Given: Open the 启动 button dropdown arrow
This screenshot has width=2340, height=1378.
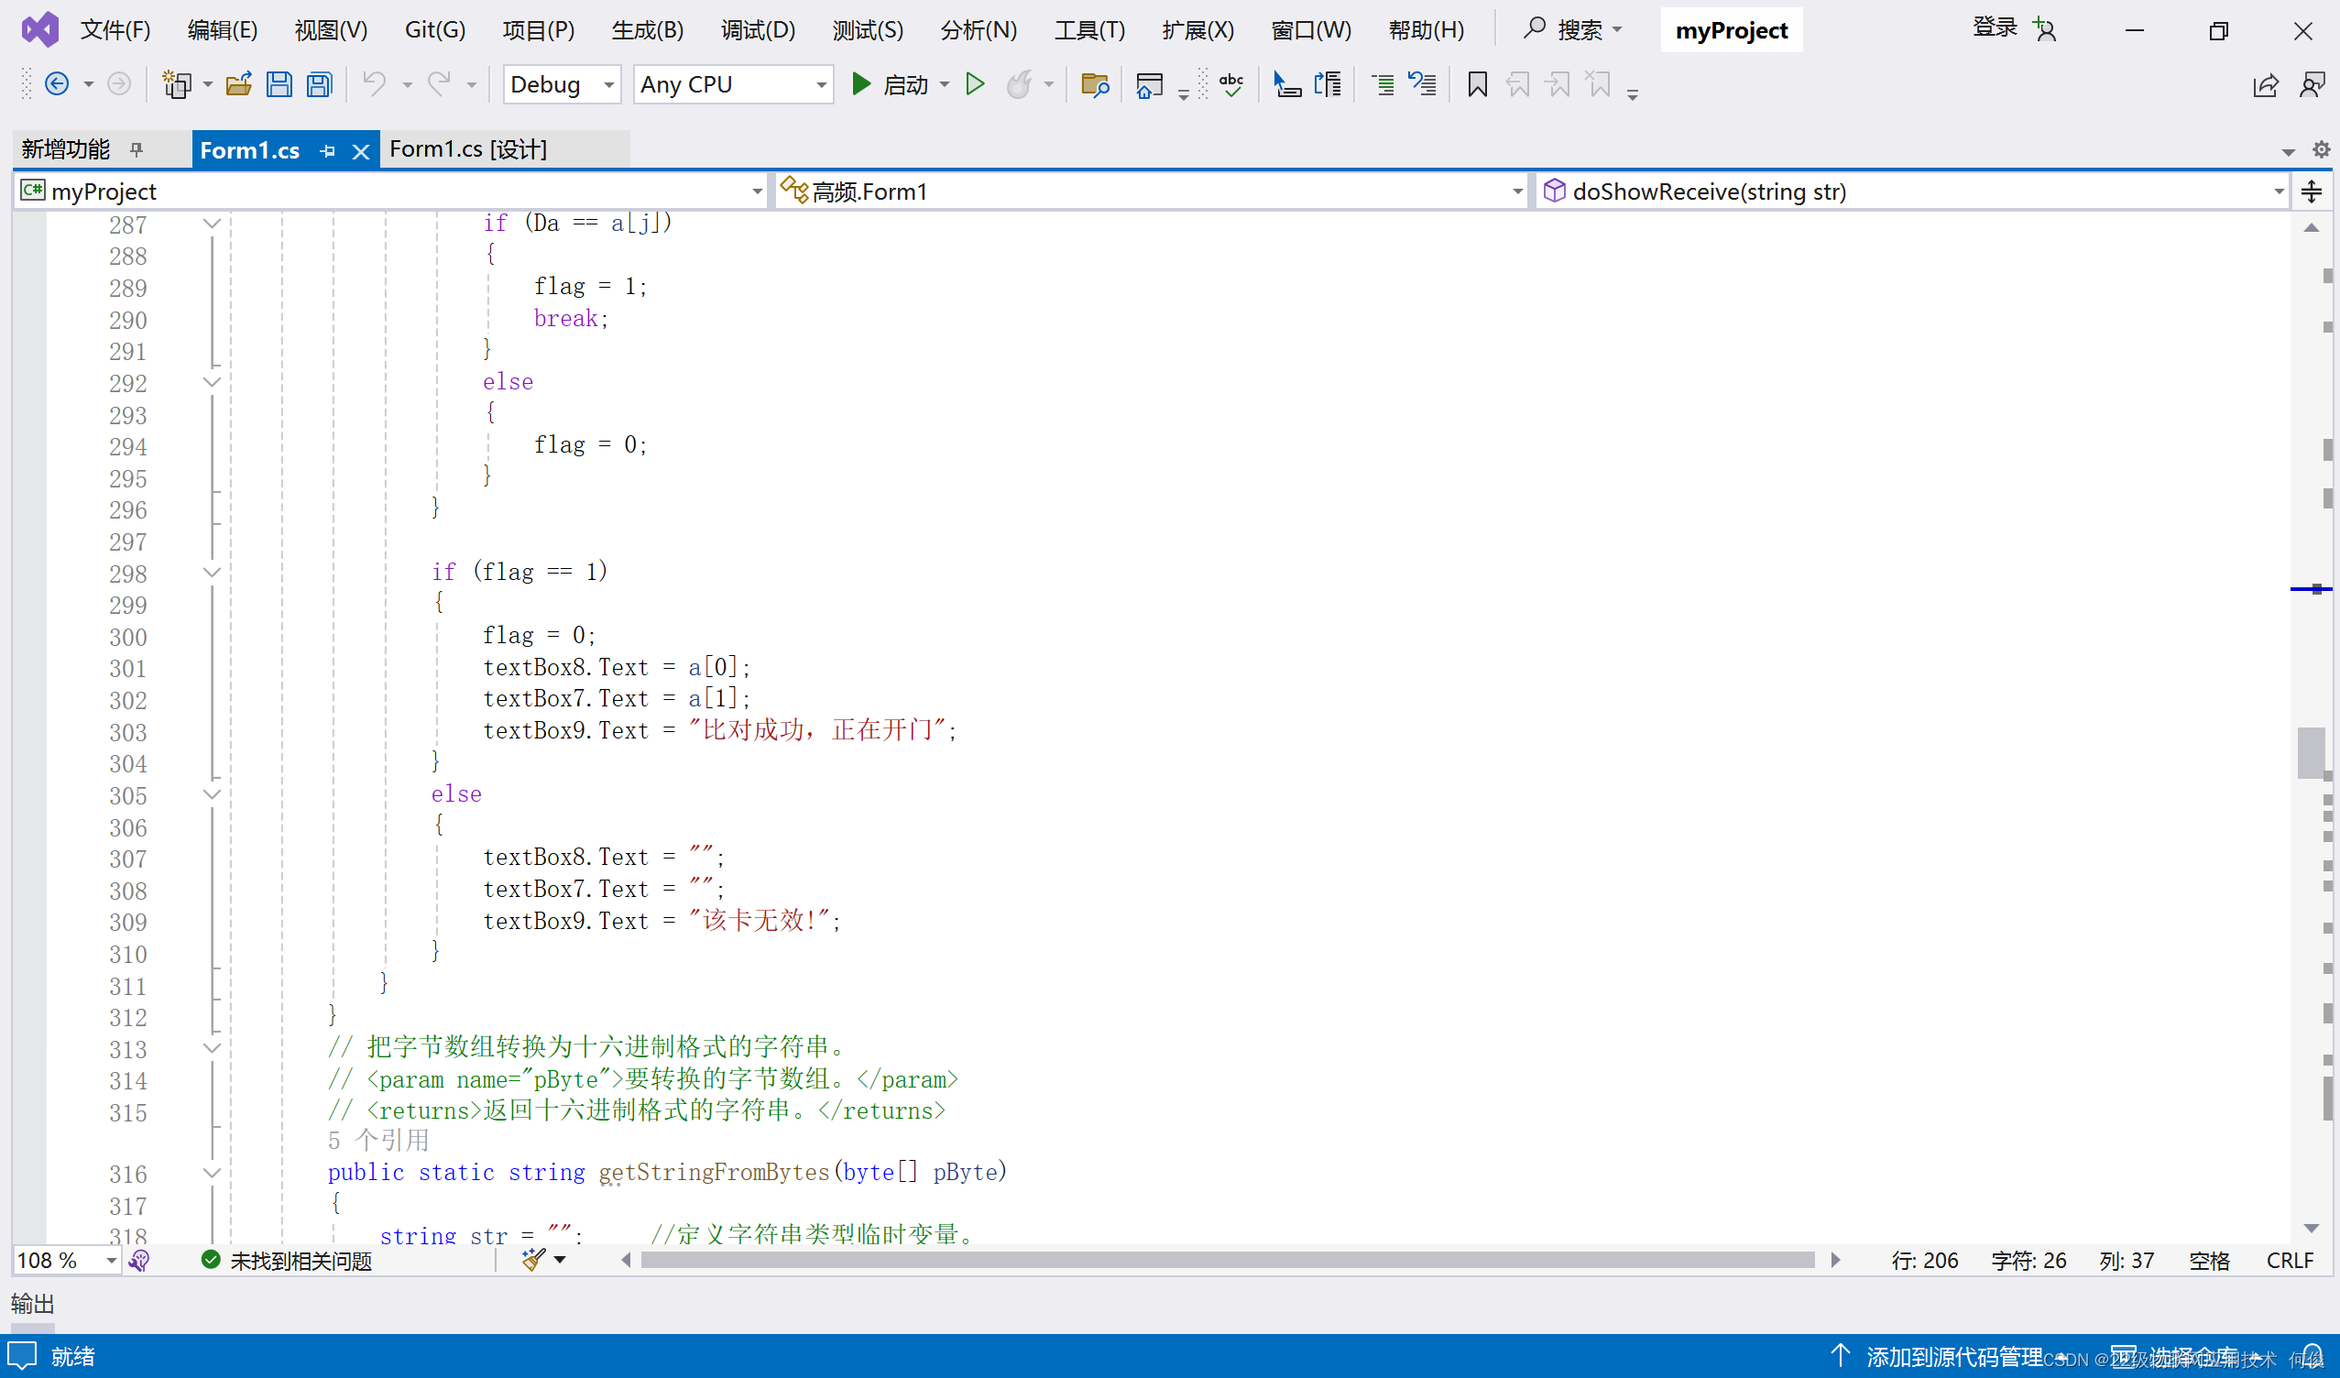Looking at the screenshot, I should 945,84.
